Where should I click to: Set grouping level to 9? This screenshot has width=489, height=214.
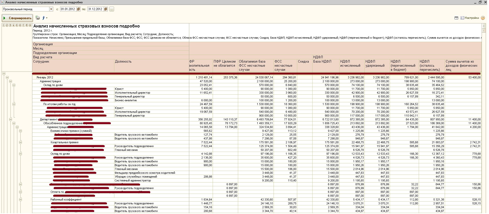click(30, 25)
